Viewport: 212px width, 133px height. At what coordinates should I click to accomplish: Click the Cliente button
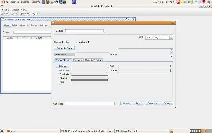pos(62,66)
